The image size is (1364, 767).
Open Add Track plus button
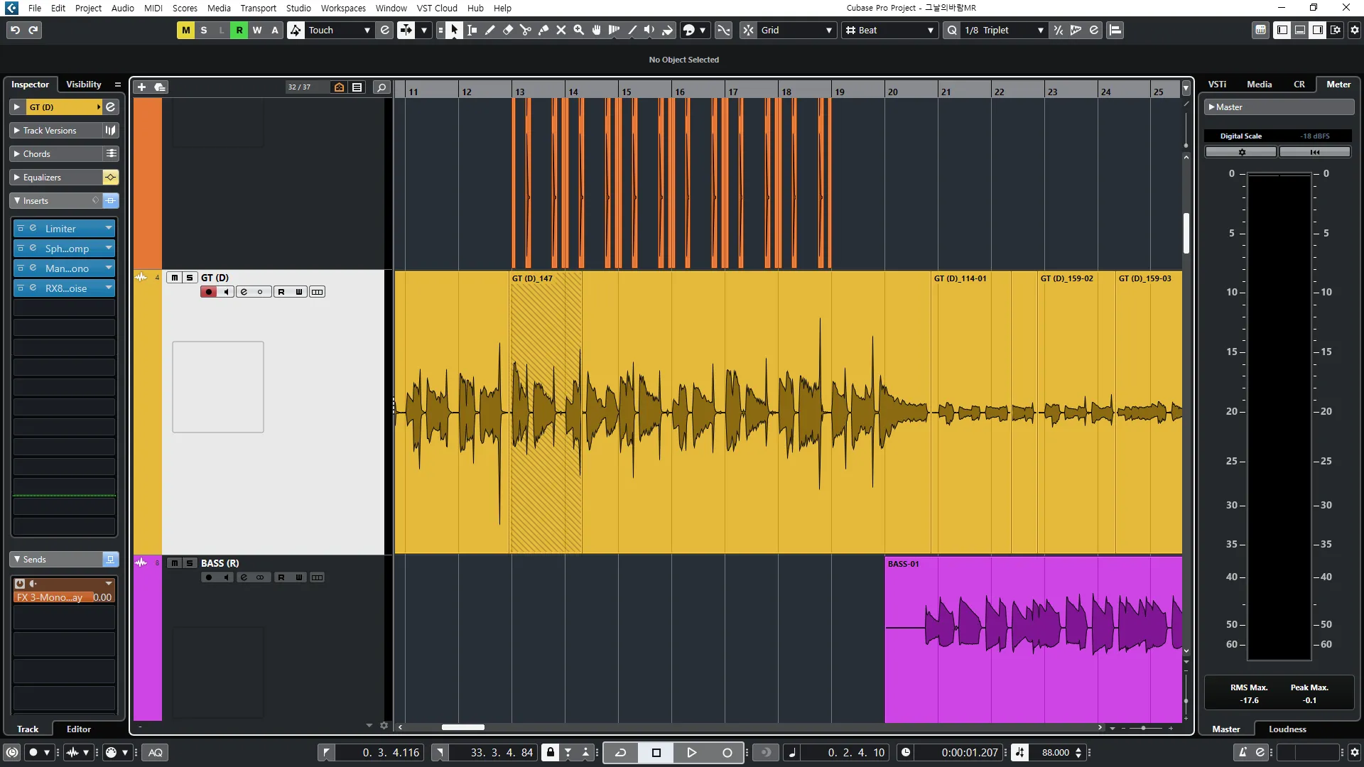pos(141,87)
